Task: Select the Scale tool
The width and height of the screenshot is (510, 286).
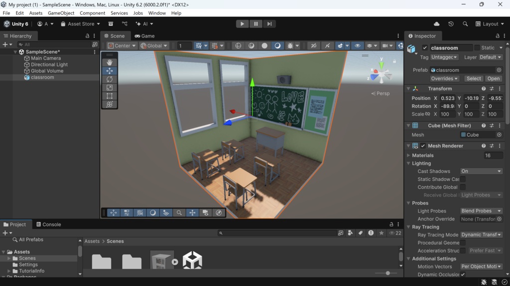Action: pyautogui.click(x=110, y=87)
